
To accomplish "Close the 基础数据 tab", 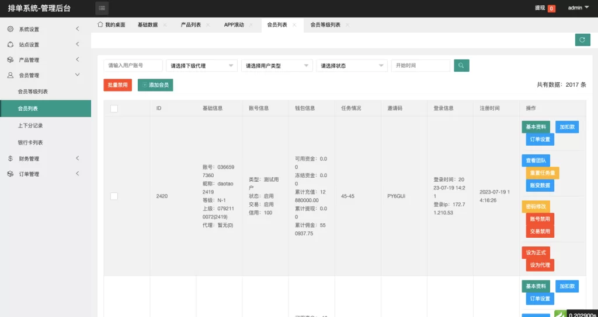I will pyautogui.click(x=165, y=25).
